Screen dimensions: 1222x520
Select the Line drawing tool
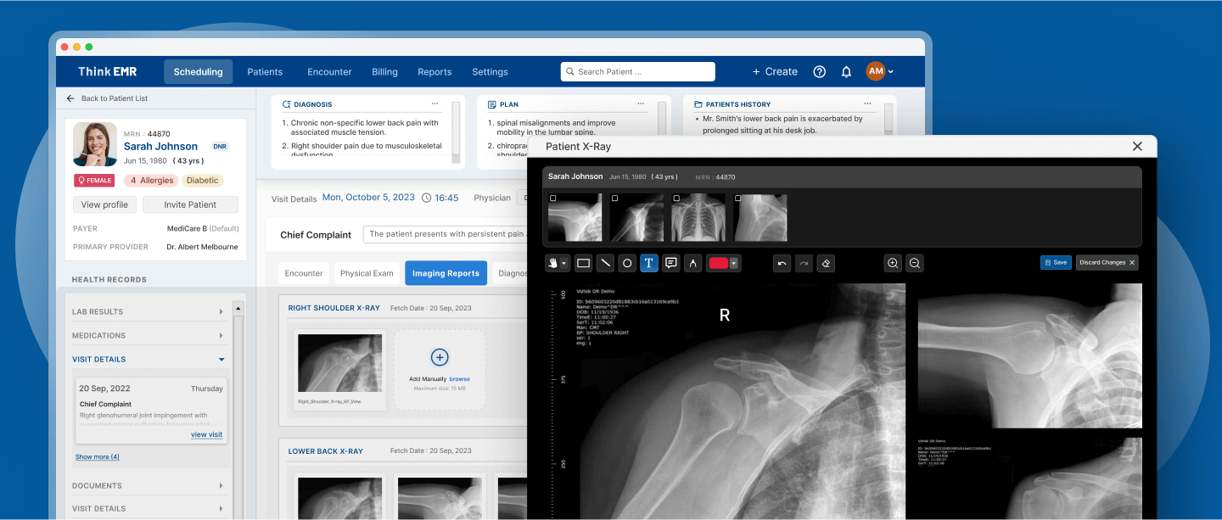coord(605,263)
